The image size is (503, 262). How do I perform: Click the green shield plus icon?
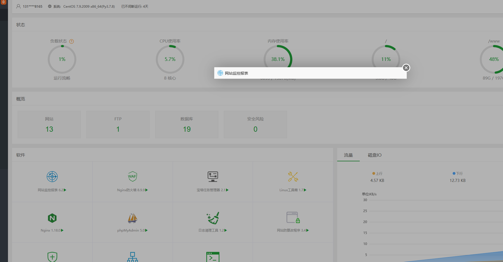coord(52,257)
